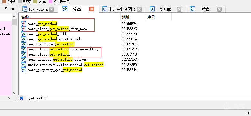
Task: Close the 结构体 tab
Action: pyautogui.click(x=179, y=9)
